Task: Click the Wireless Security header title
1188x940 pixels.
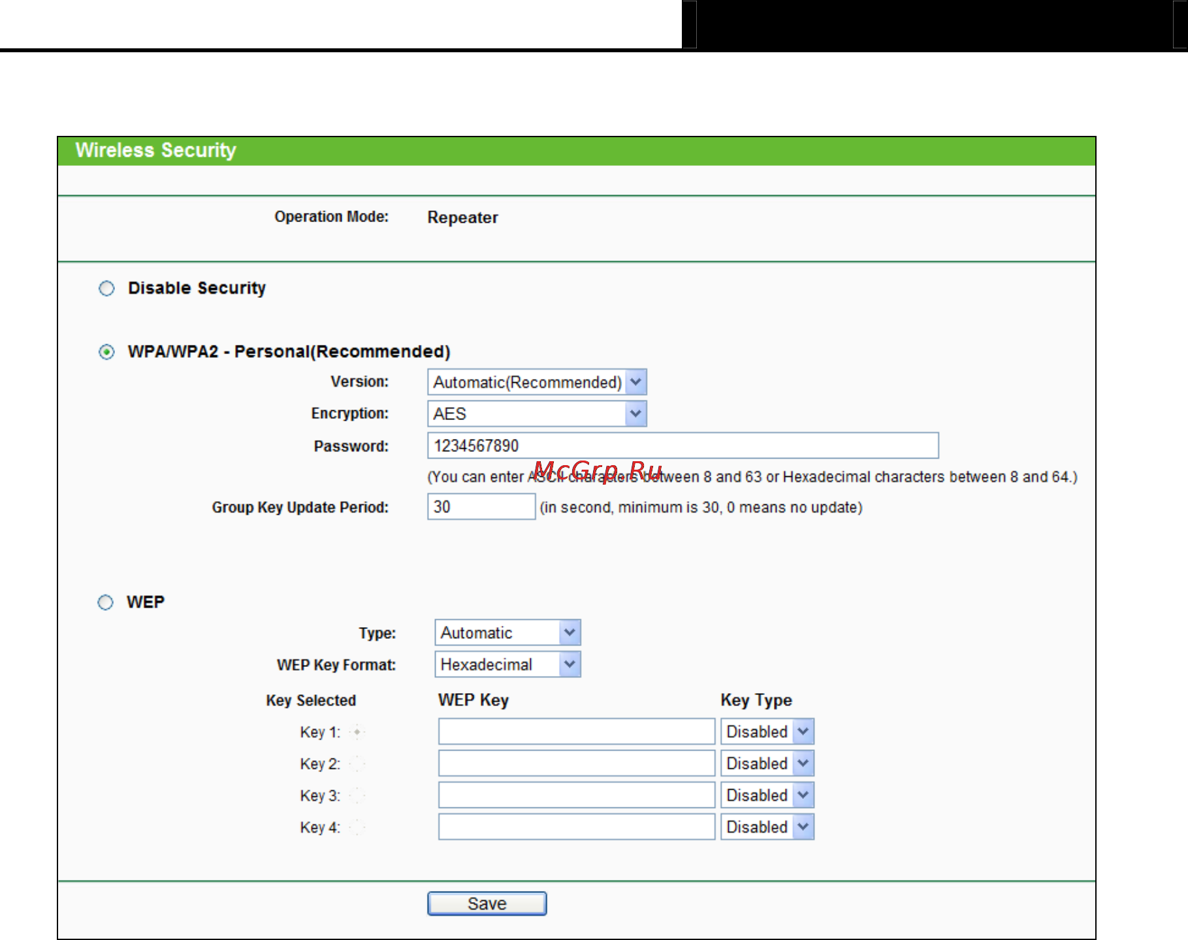Action: [x=155, y=150]
